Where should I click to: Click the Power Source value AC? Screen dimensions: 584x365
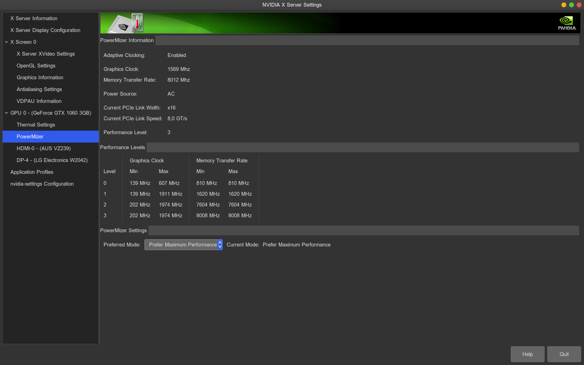coord(171,94)
